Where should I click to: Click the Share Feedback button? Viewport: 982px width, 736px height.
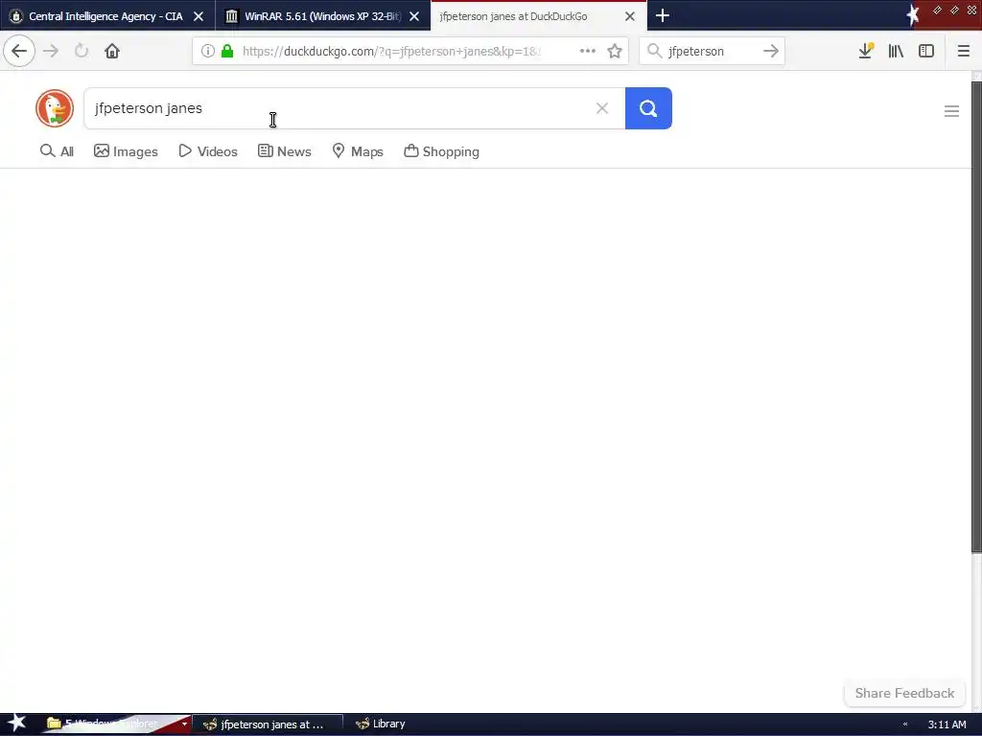(x=904, y=693)
